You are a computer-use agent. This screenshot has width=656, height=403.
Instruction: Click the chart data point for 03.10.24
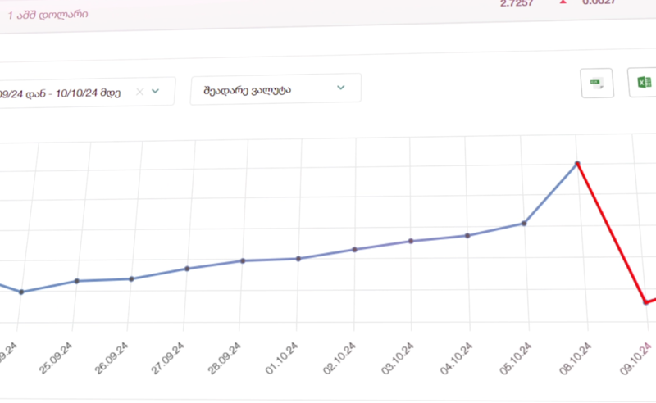click(x=411, y=241)
